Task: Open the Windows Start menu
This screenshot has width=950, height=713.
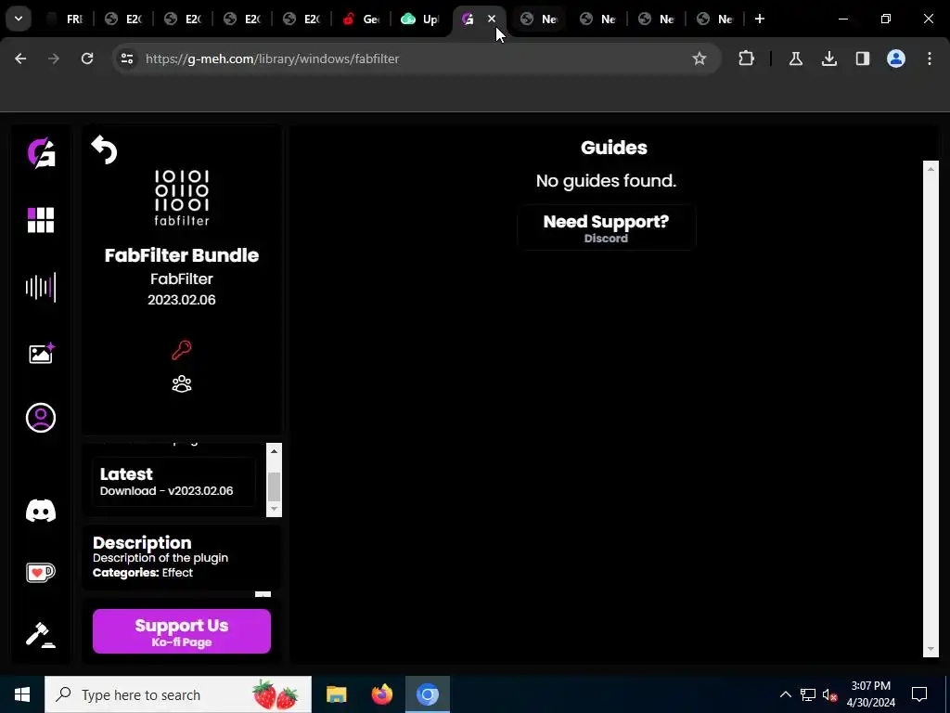Action: (x=22, y=694)
